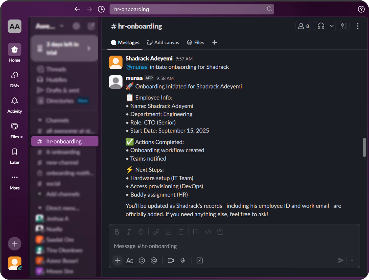This screenshot has height=280, width=369.
Task: Add a new tab with plus
Action: click(215, 42)
